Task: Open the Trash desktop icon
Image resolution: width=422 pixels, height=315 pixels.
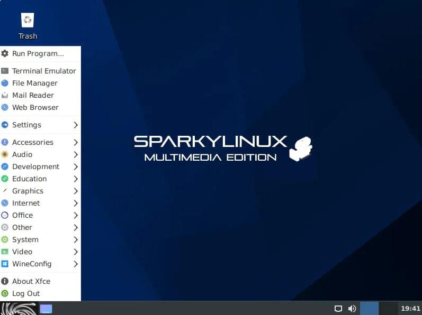Action: click(28, 26)
